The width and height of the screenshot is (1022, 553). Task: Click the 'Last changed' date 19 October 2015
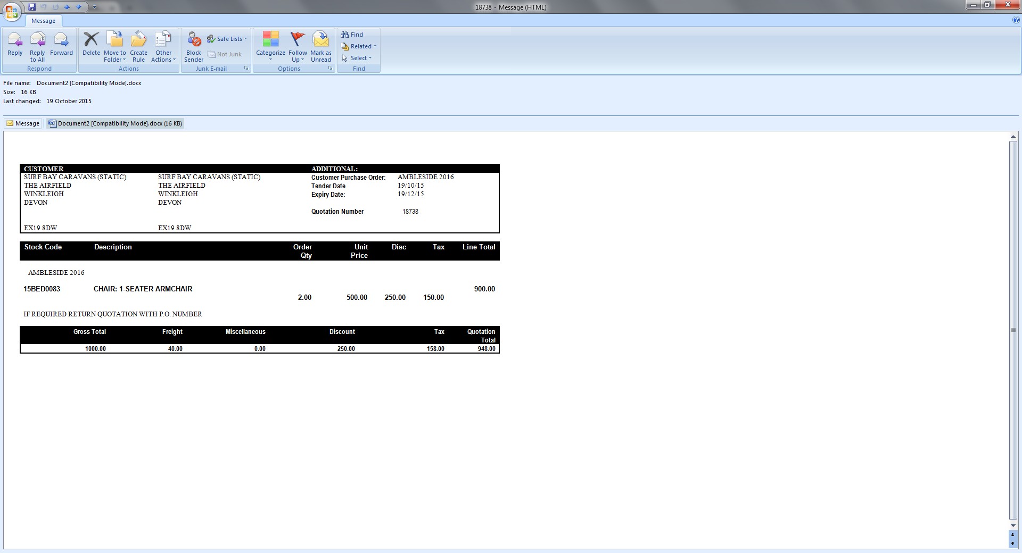click(69, 101)
